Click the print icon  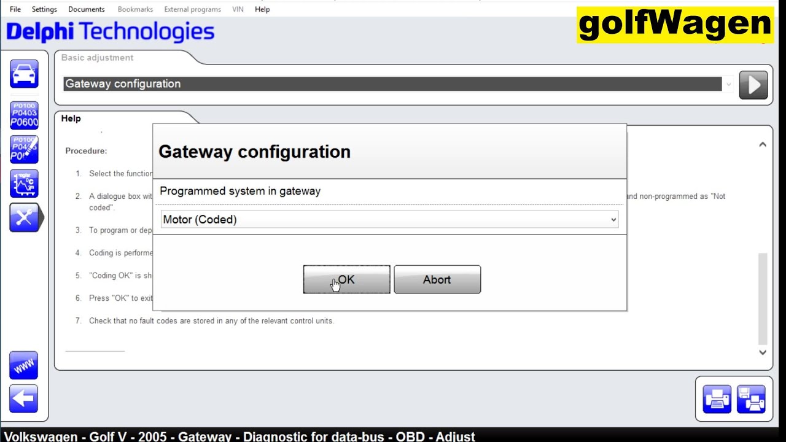pyautogui.click(x=717, y=400)
